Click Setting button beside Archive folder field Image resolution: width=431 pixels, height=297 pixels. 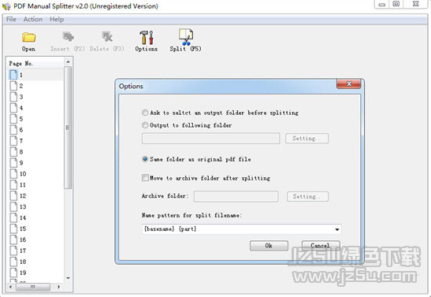pyautogui.click(x=307, y=196)
